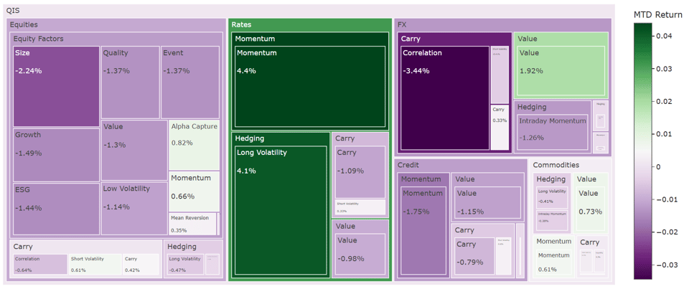
Task: Click the Hedging group header under Commodities
Action: point(552,179)
